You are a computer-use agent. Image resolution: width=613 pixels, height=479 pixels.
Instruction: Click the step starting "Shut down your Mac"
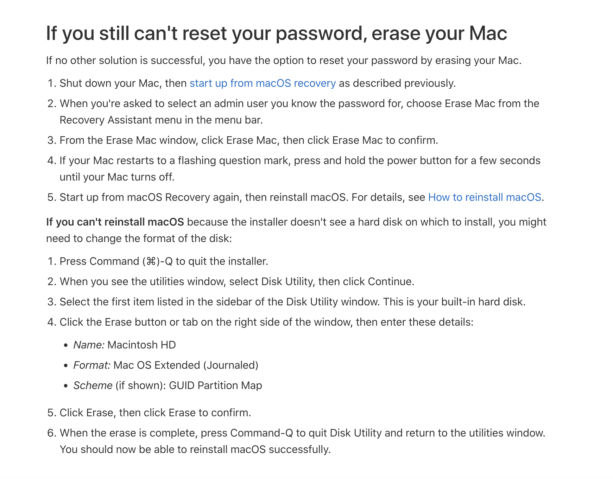pos(123,83)
